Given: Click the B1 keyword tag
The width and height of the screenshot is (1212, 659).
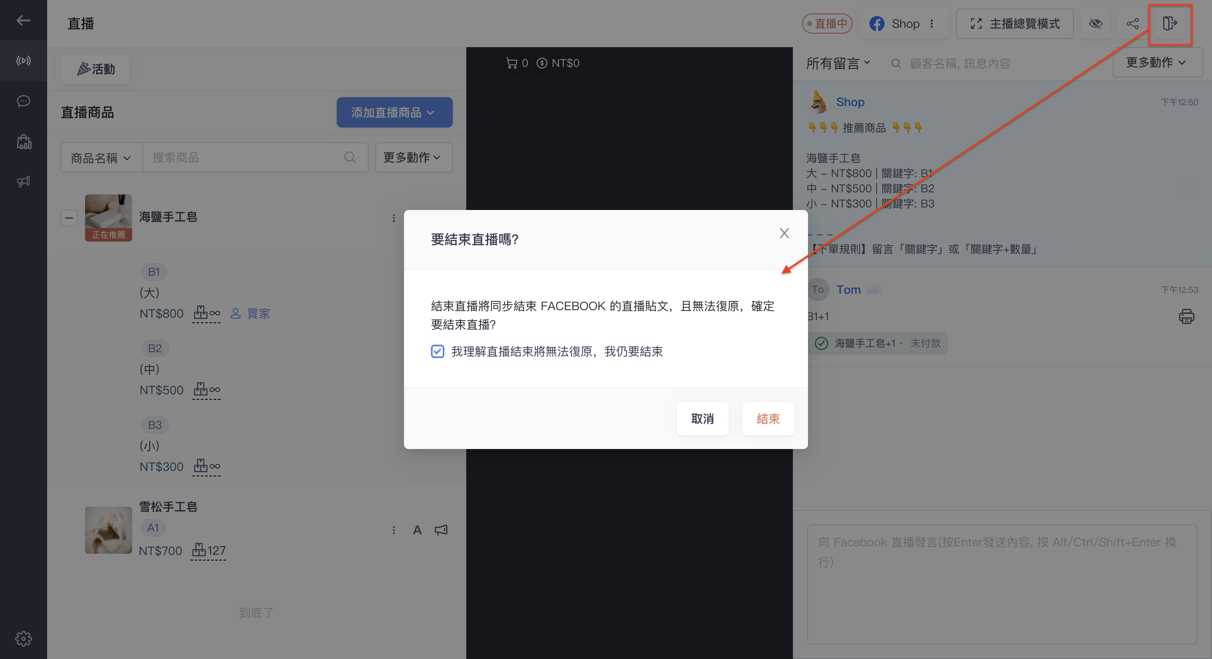Looking at the screenshot, I should [154, 272].
